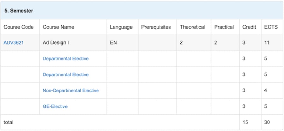Click the total credit value 15
The width and height of the screenshot is (284, 131).
[245, 122]
